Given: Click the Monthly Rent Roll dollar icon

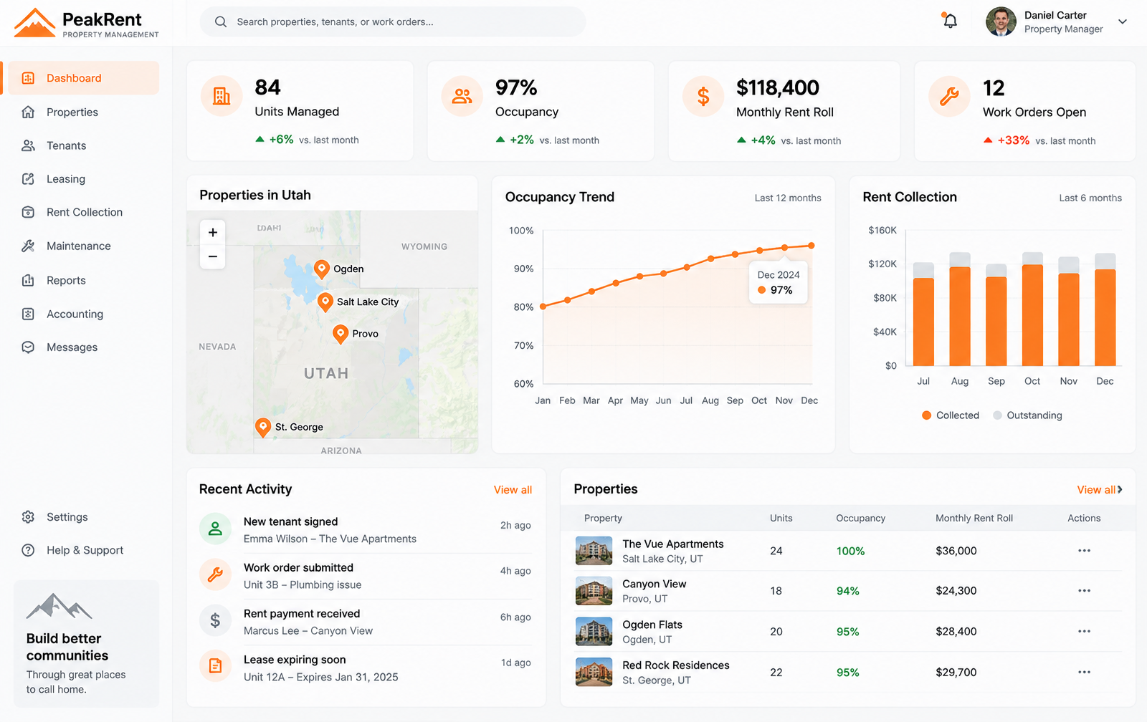Looking at the screenshot, I should (703, 96).
